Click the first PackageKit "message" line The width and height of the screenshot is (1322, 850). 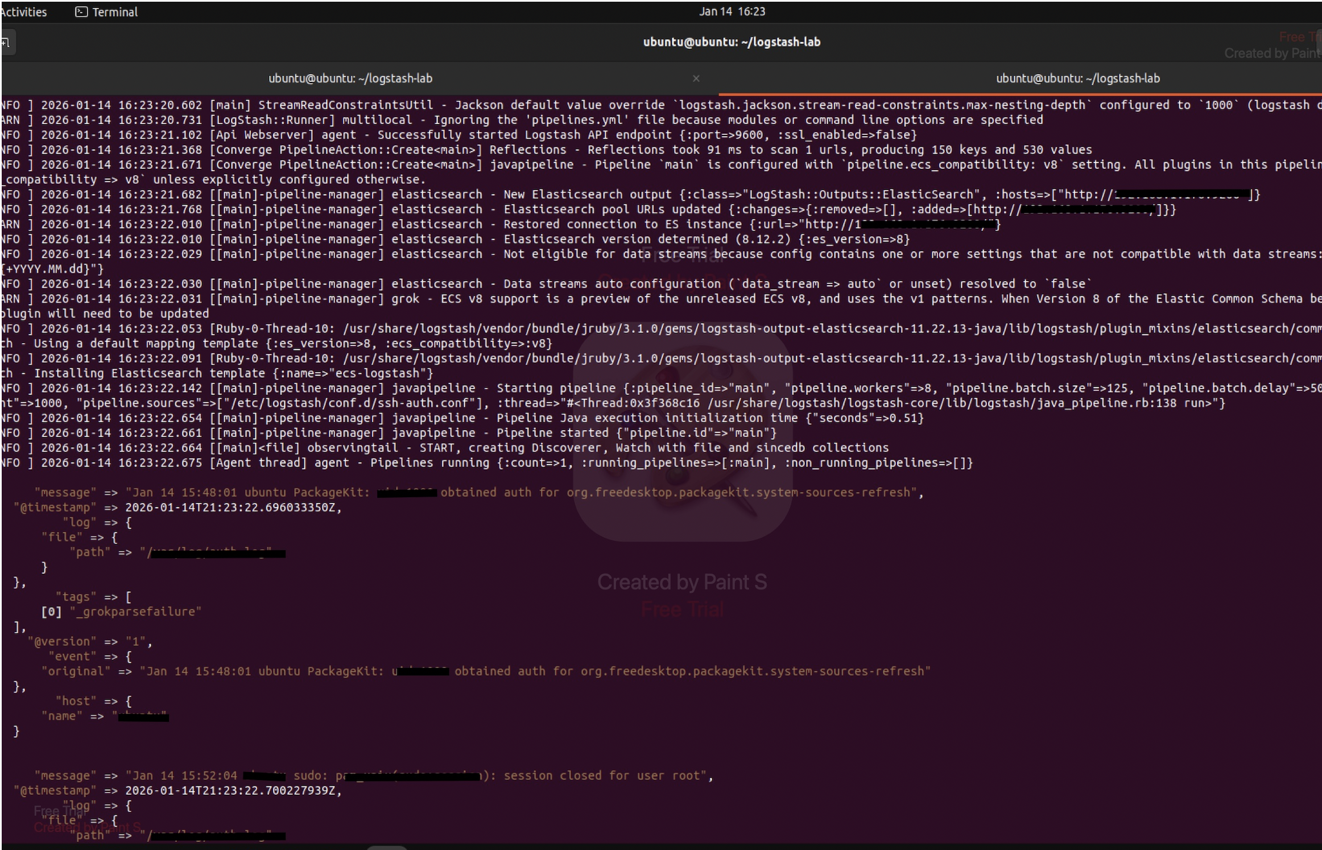[x=479, y=493]
